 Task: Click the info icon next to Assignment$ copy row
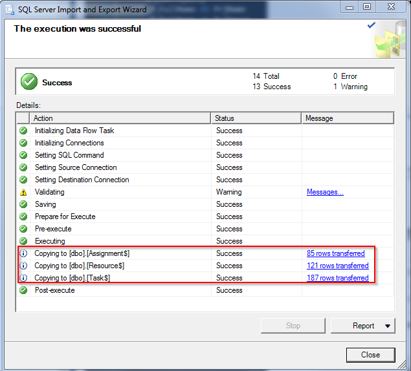pyautogui.click(x=23, y=254)
